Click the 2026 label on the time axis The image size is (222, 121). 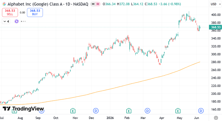tap(110, 118)
